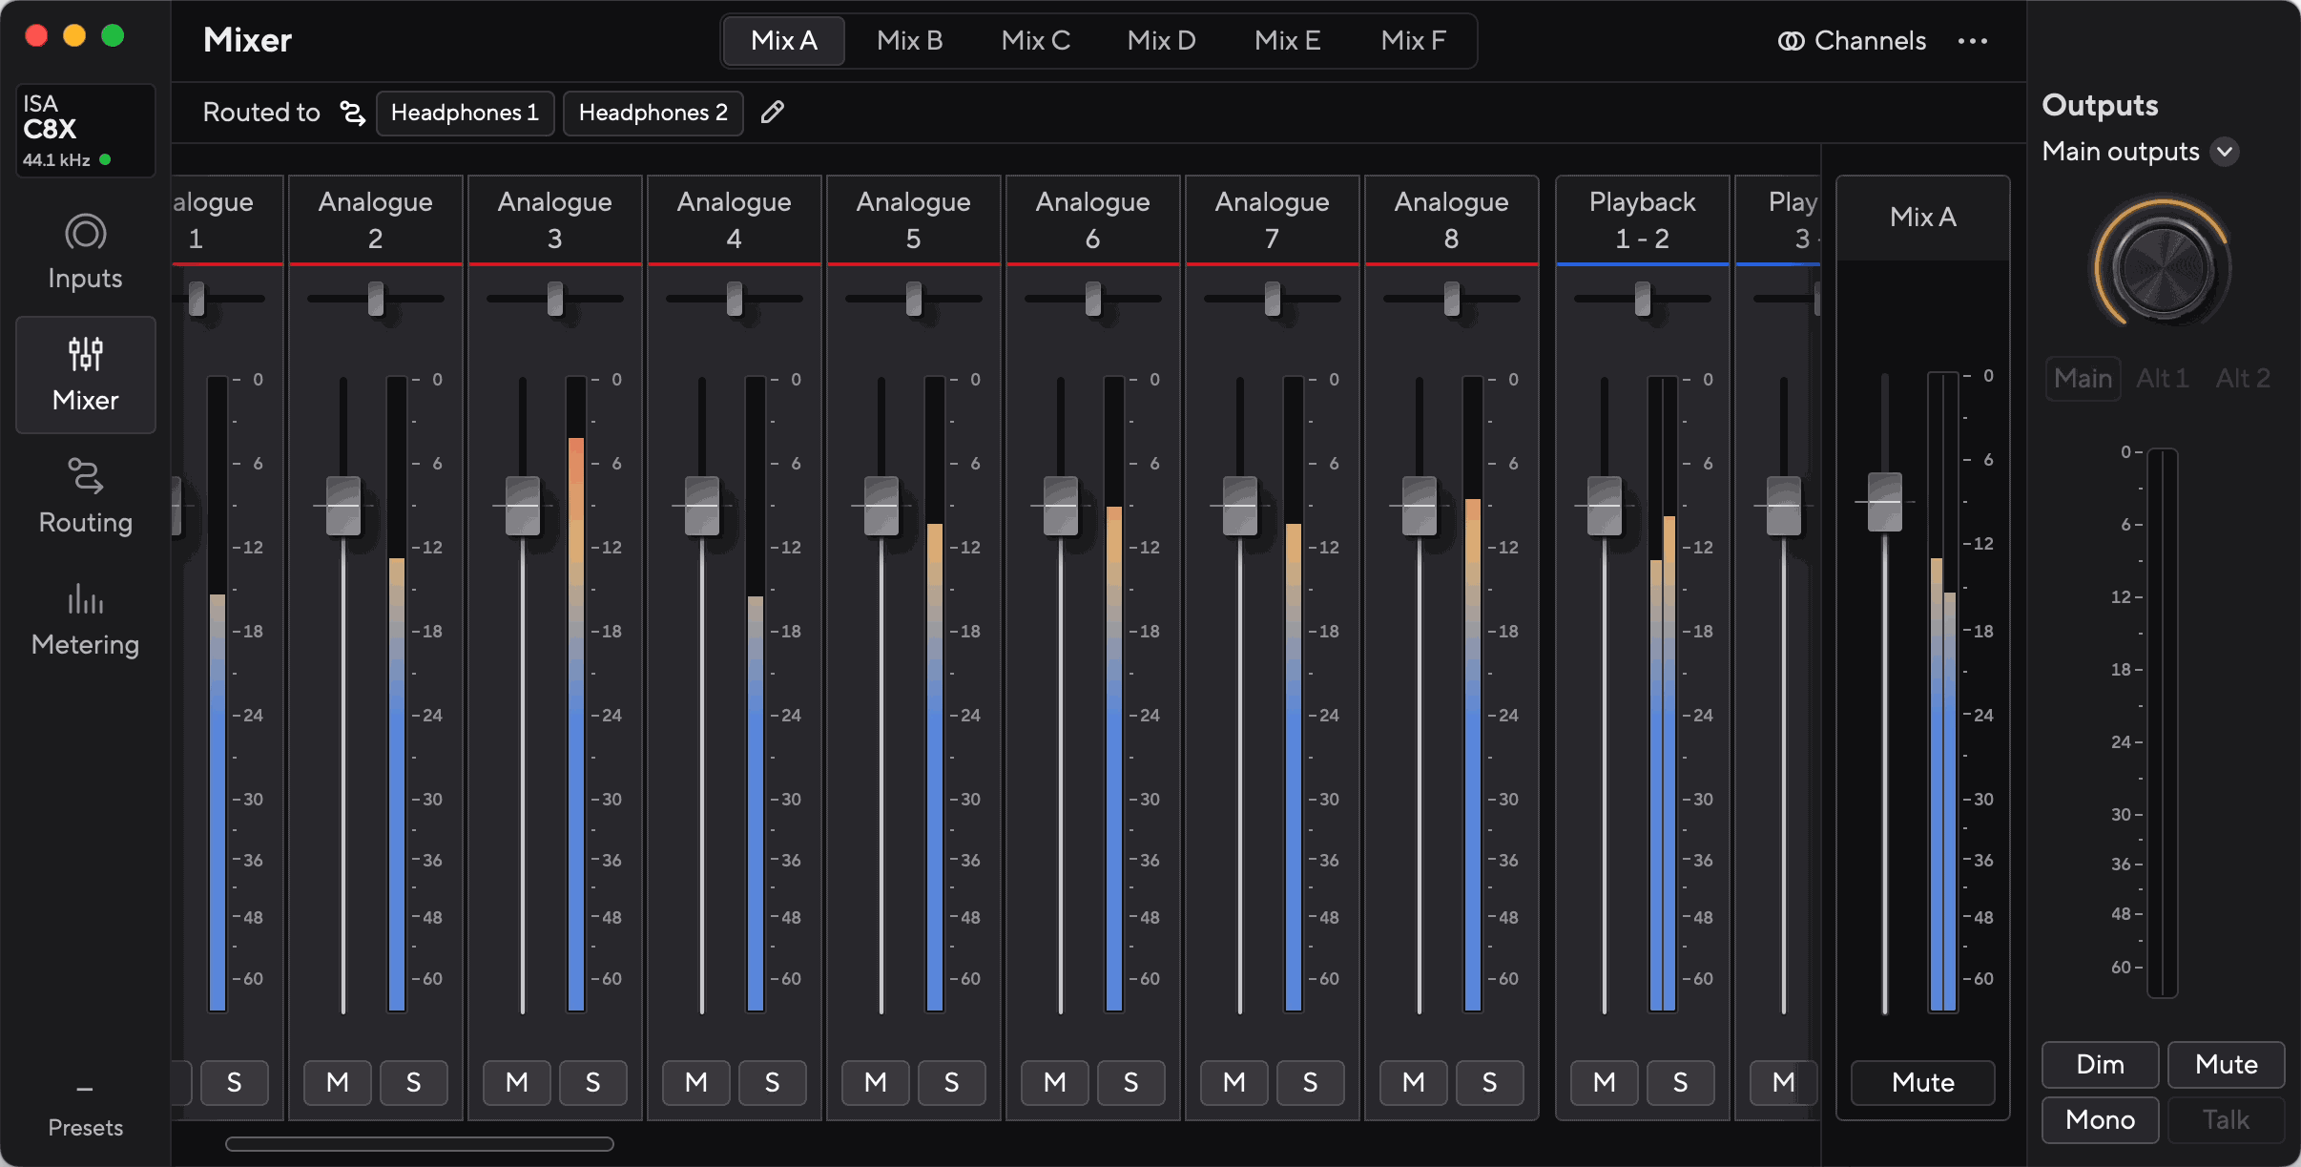The image size is (2301, 1167).
Task: Click Playback 1-2 pan slider handle
Action: click(1643, 299)
